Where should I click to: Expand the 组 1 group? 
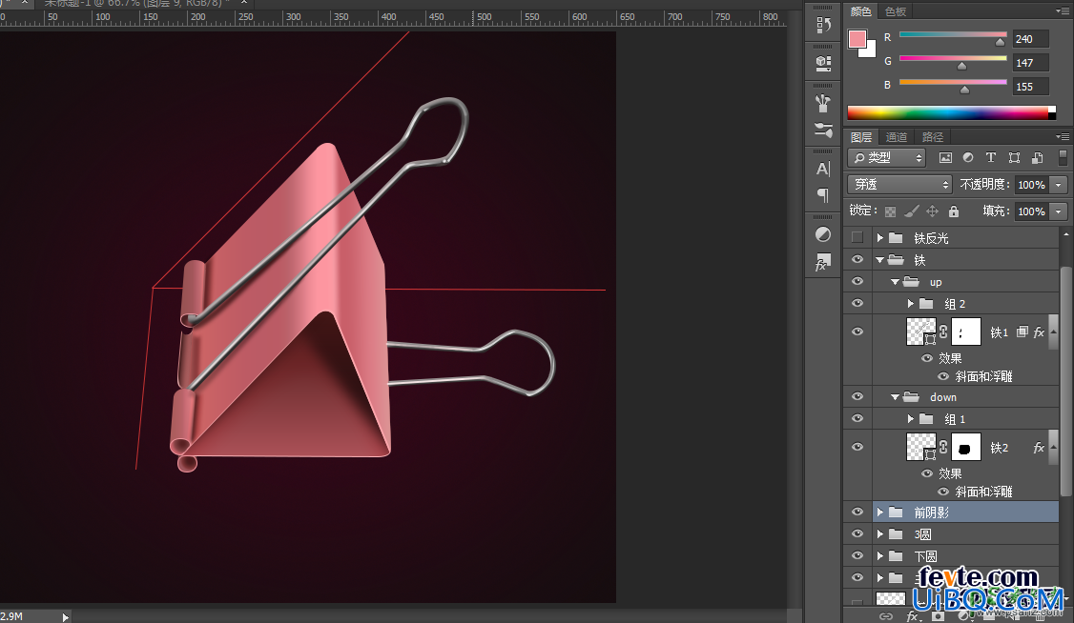[910, 418]
